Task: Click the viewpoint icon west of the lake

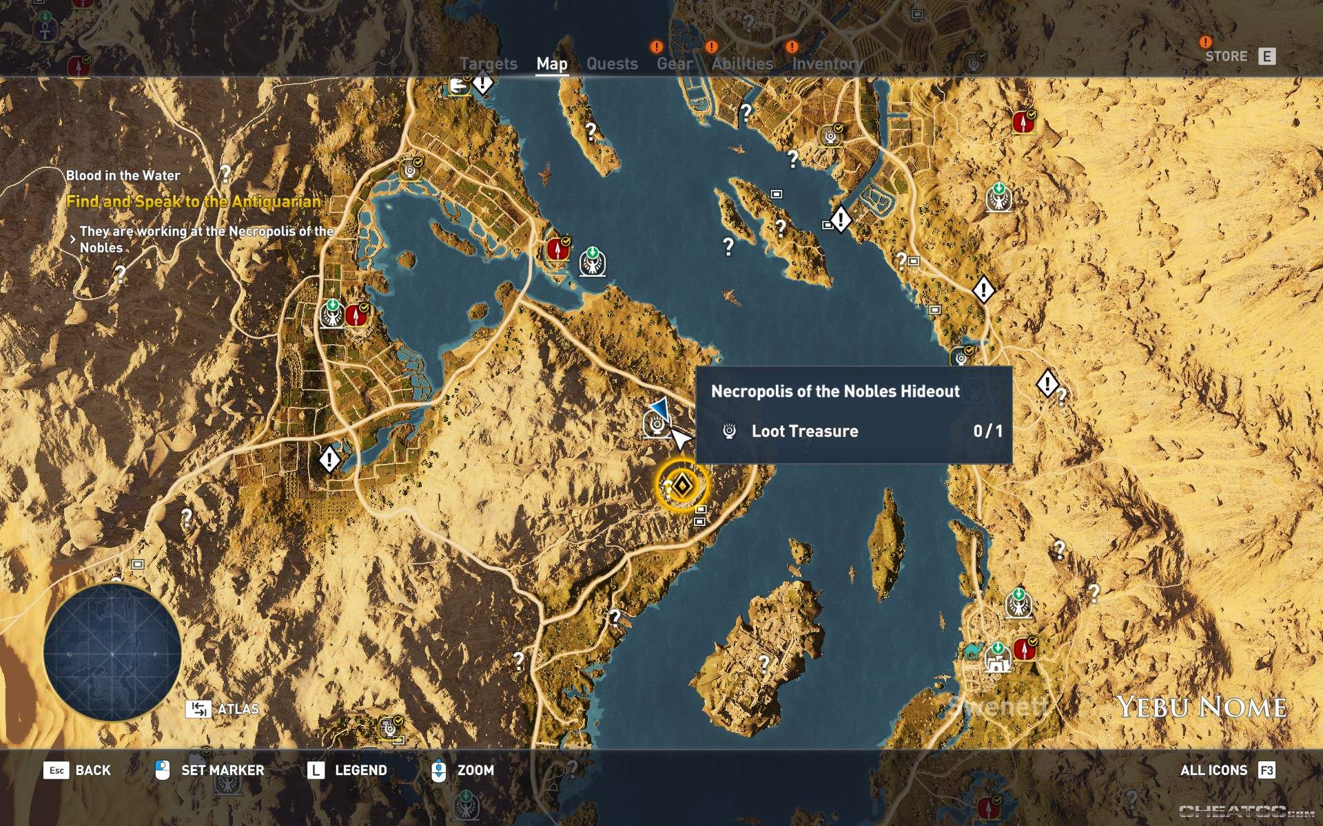Action: pos(332,313)
